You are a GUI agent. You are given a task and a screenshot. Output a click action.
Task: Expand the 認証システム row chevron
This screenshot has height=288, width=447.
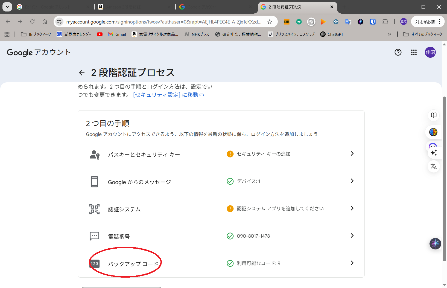pos(352,208)
